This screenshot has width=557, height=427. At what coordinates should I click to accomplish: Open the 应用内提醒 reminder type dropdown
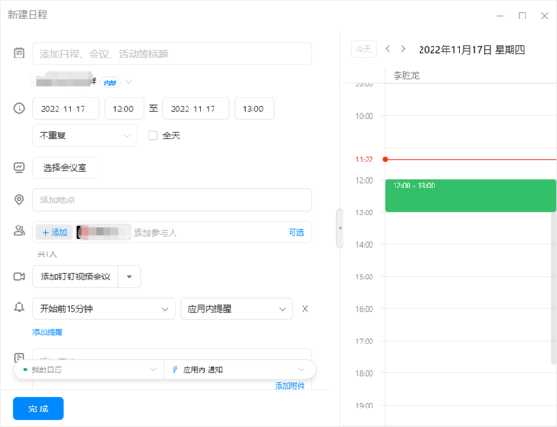point(237,308)
